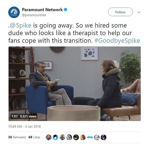The image size is (150, 144).
Task: View the 30 Retweets list
Action: pos(17,137)
